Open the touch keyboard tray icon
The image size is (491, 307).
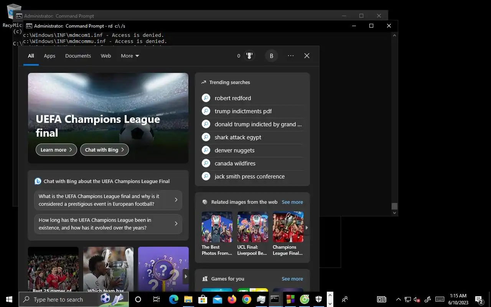440,299
